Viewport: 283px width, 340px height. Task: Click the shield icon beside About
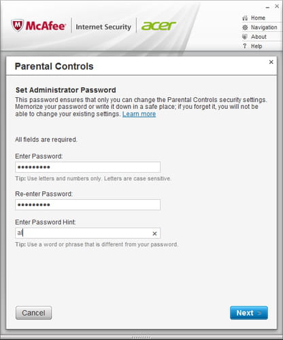pos(245,37)
